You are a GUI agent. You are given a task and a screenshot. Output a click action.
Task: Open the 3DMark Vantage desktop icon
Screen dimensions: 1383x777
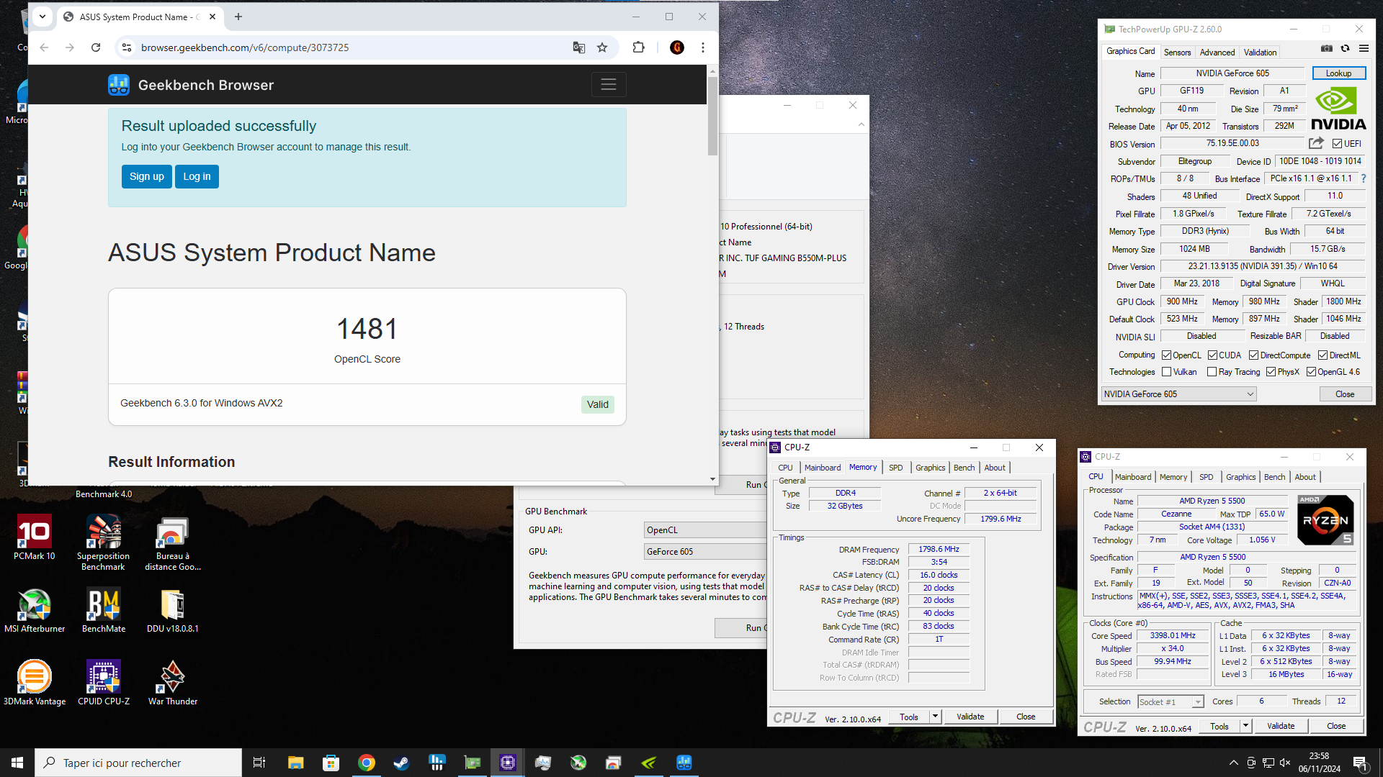tap(34, 683)
